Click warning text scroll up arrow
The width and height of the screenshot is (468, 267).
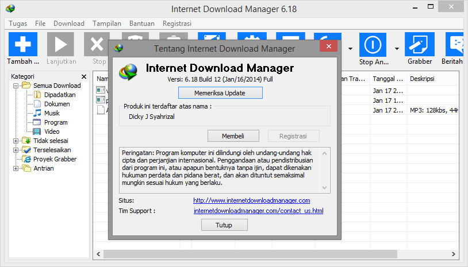click(325, 153)
